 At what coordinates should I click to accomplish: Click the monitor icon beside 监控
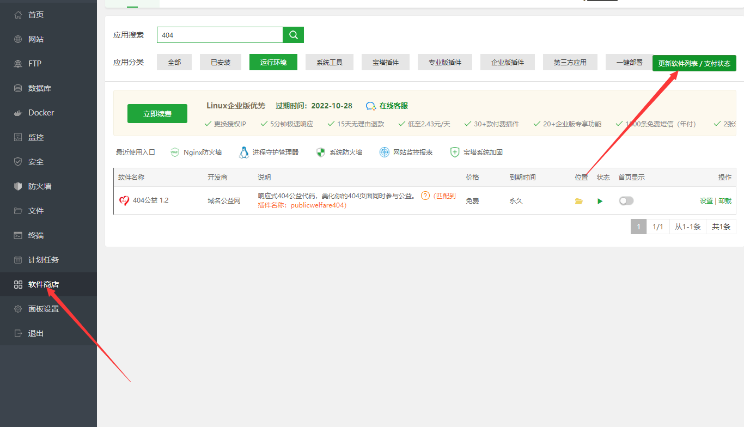tap(18, 137)
